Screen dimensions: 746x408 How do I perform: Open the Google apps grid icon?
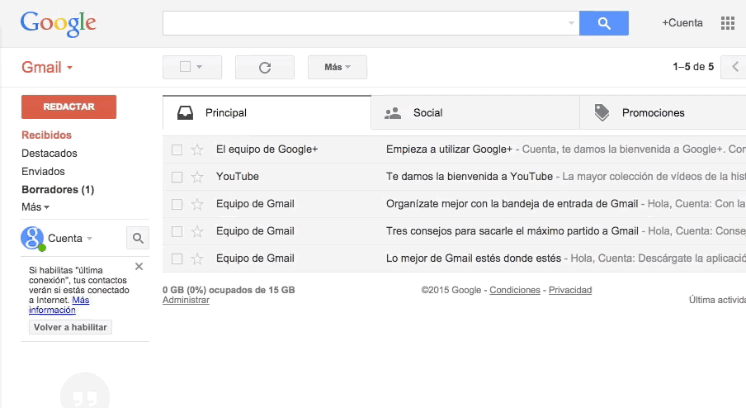pyautogui.click(x=728, y=23)
